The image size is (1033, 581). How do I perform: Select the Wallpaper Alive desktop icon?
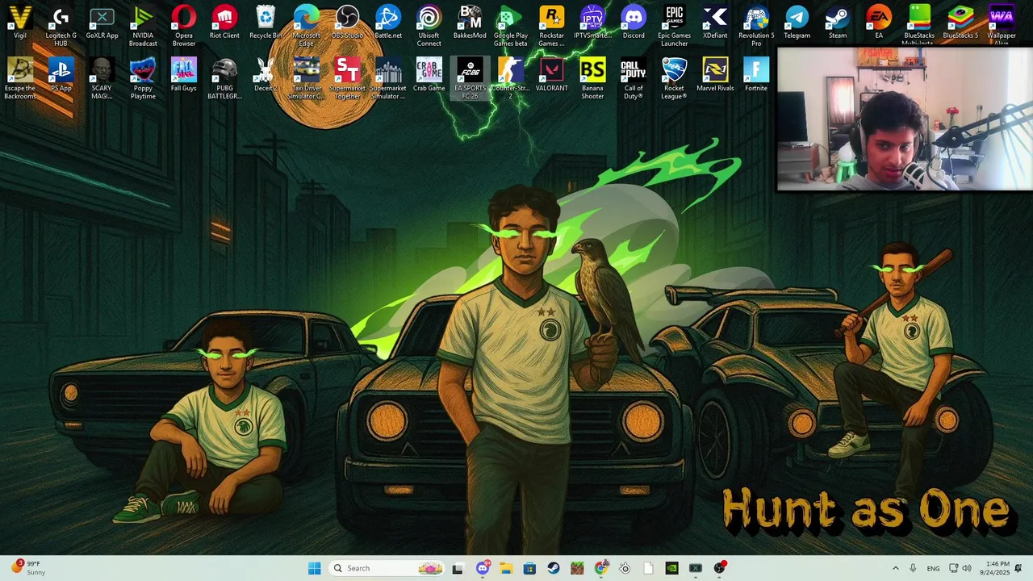[x=1002, y=24]
